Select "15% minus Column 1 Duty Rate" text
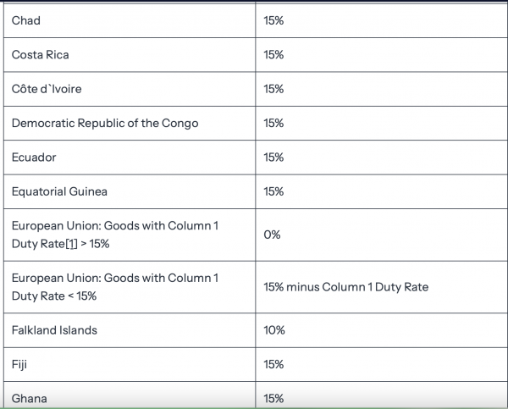 345,287
